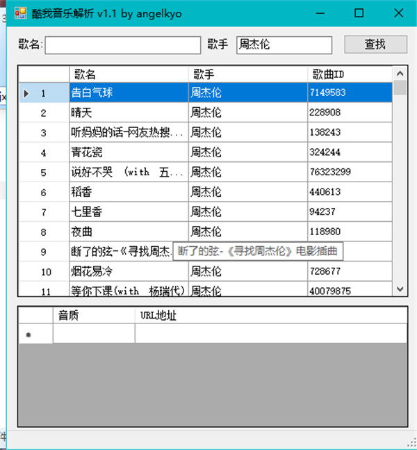Click the asterisk new-row header
This screenshot has height=450, width=417.
pos(35,334)
